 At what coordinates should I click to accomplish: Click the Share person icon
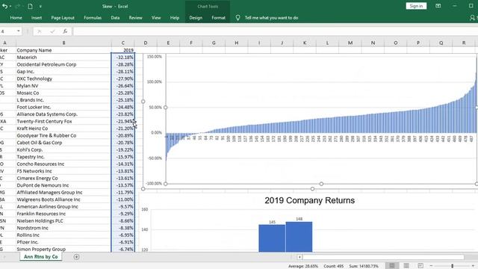(x=472, y=18)
